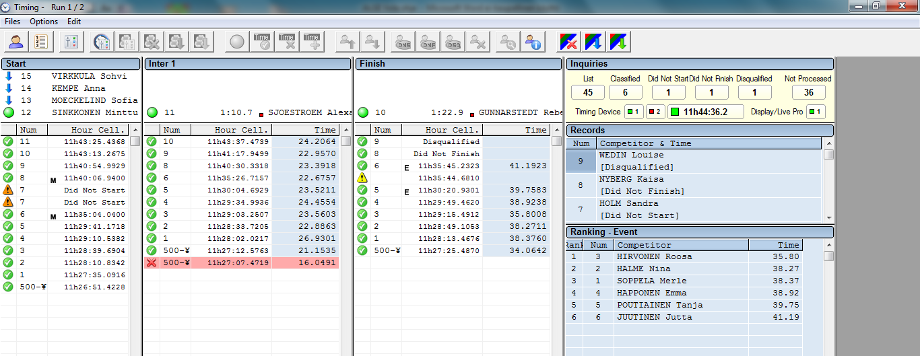The width and height of the screenshot is (920, 356).
Task: Select Inter 1 row with time 22.9570
Action: (x=242, y=153)
